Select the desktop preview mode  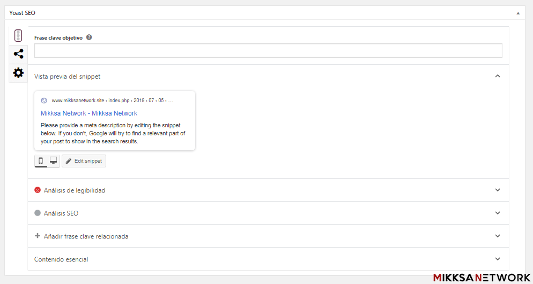[x=53, y=160]
